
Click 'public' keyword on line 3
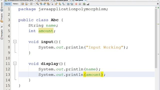point(26,20)
